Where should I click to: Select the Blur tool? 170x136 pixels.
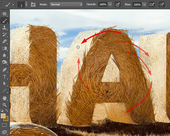coord(5,55)
